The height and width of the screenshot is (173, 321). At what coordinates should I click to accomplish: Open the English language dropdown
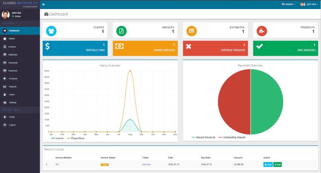289,4
